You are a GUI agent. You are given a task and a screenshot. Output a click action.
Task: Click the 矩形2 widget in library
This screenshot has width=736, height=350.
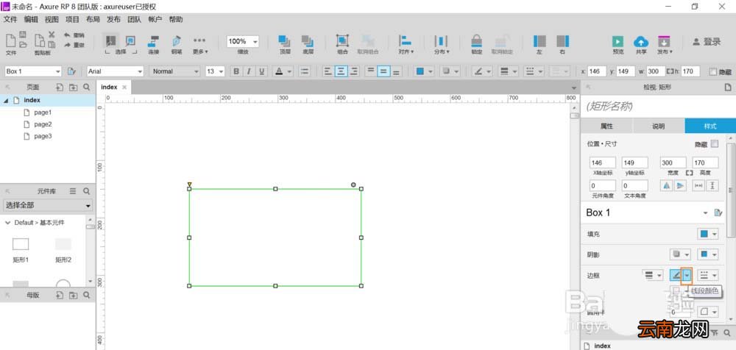[63, 244]
